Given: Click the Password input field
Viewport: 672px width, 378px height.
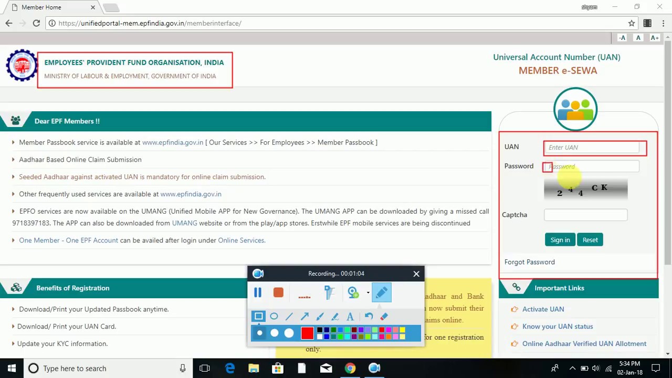Looking at the screenshot, I should (x=592, y=166).
